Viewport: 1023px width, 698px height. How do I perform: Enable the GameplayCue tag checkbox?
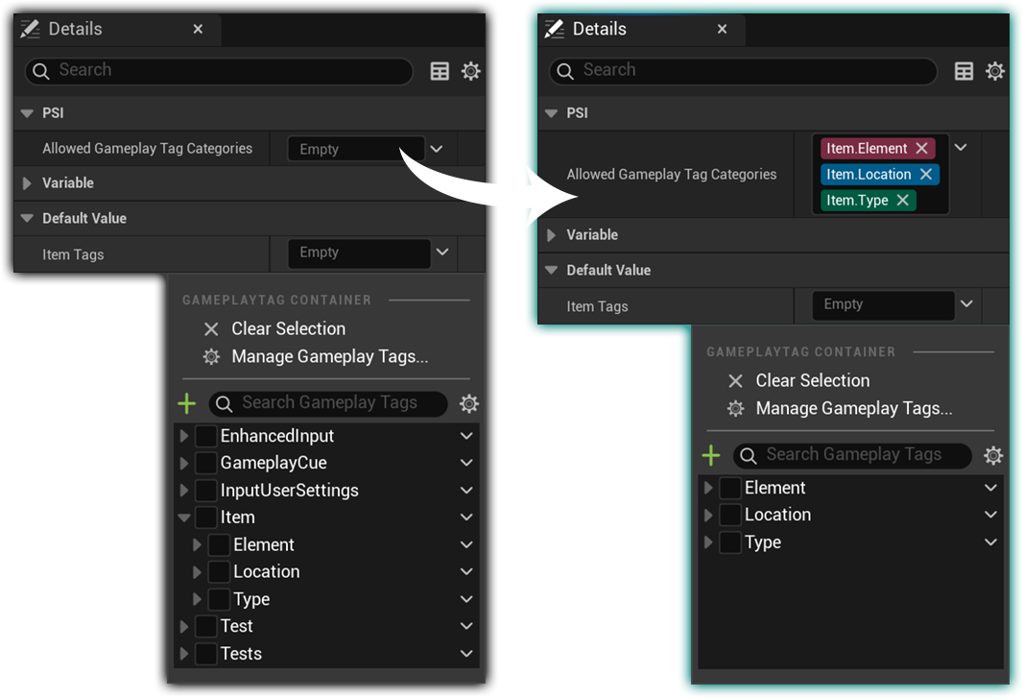tap(206, 463)
